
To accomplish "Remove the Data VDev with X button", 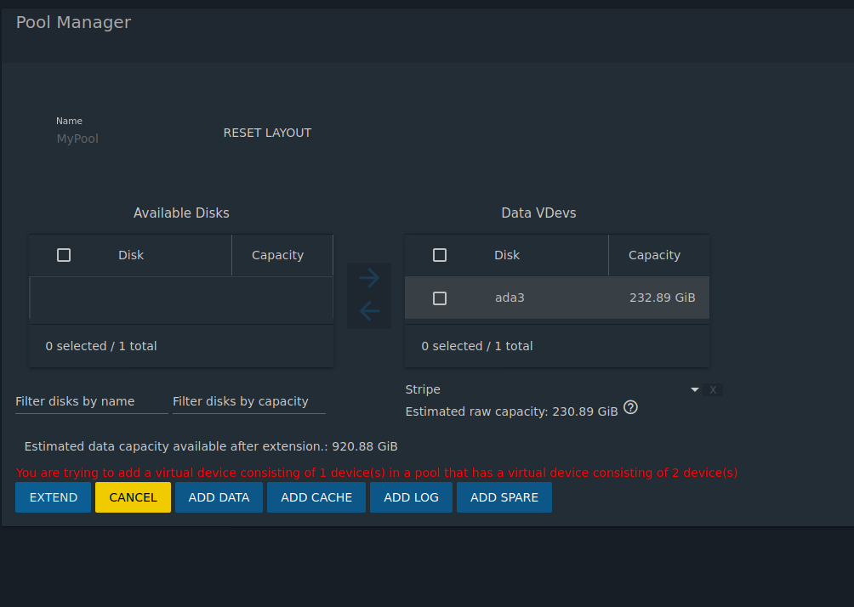I will coord(713,390).
